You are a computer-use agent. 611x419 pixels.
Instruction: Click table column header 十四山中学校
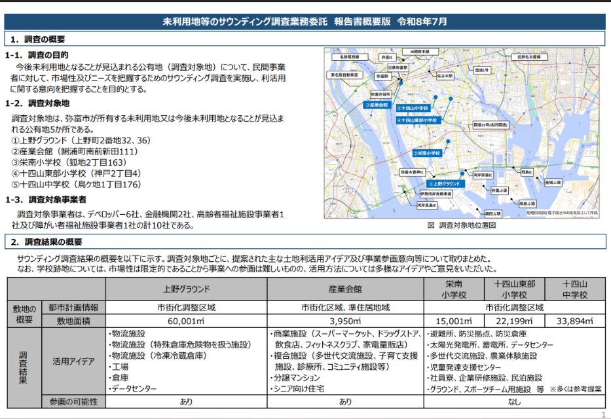(575, 289)
